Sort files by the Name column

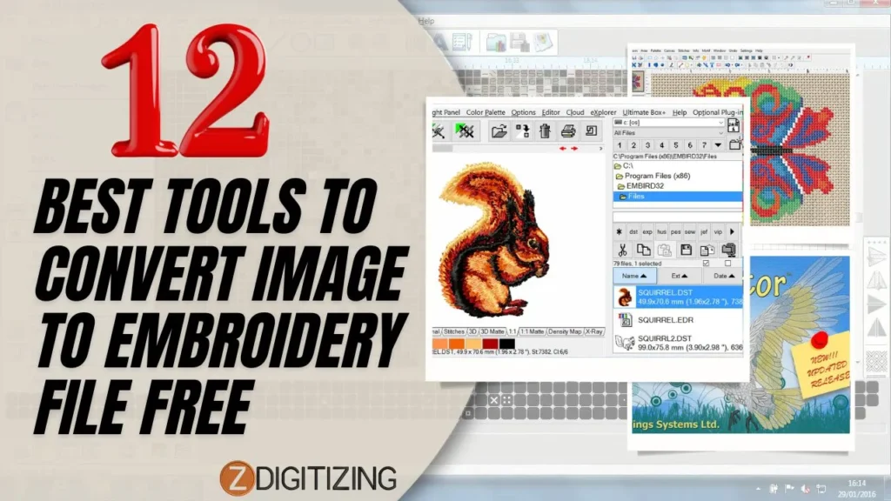point(633,276)
